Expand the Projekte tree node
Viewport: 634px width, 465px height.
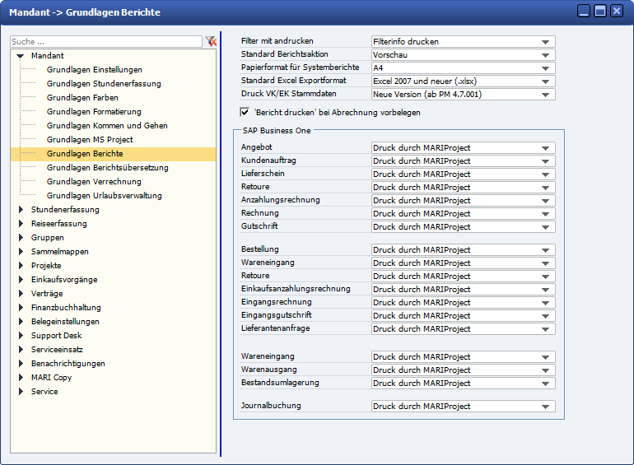[21, 266]
